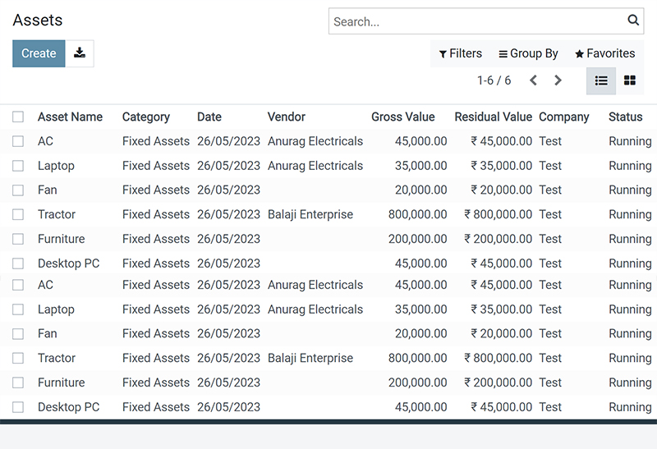Go to next page arrow
Viewport: 657px width, 449px height.
click(558, 80)
